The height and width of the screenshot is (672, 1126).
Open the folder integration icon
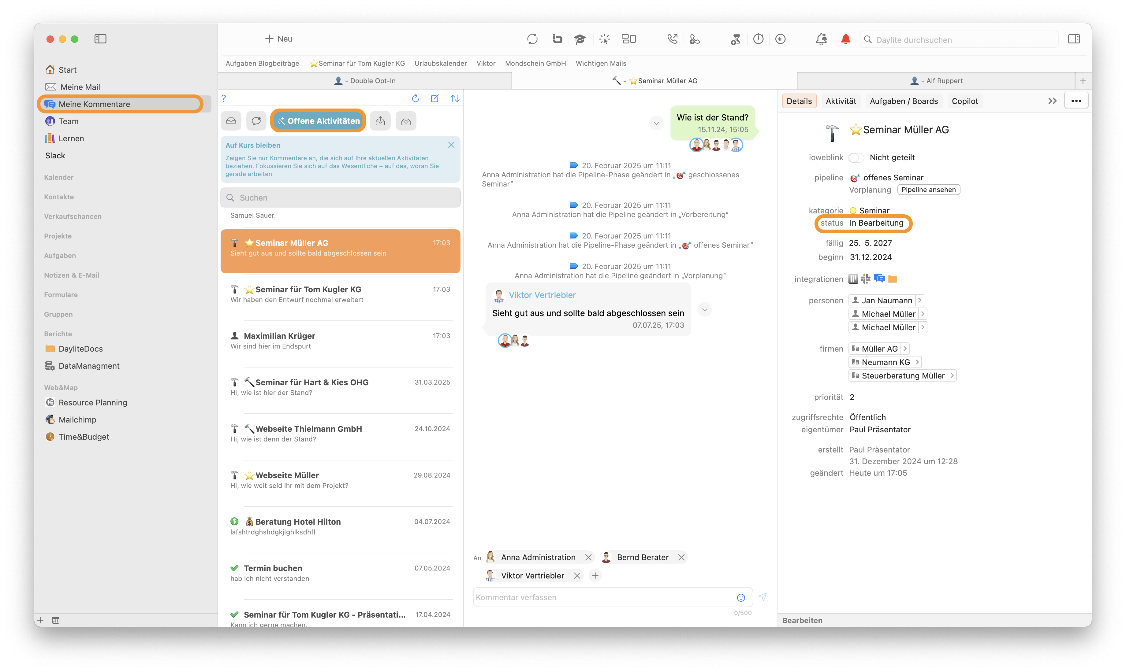pyautogui.click(x=892, y=279)
